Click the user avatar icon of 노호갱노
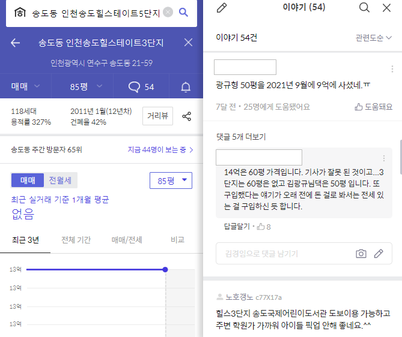Screen dimensions: 402x337 click(220, 297)
